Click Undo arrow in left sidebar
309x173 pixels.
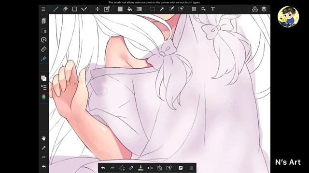[44, 167]
